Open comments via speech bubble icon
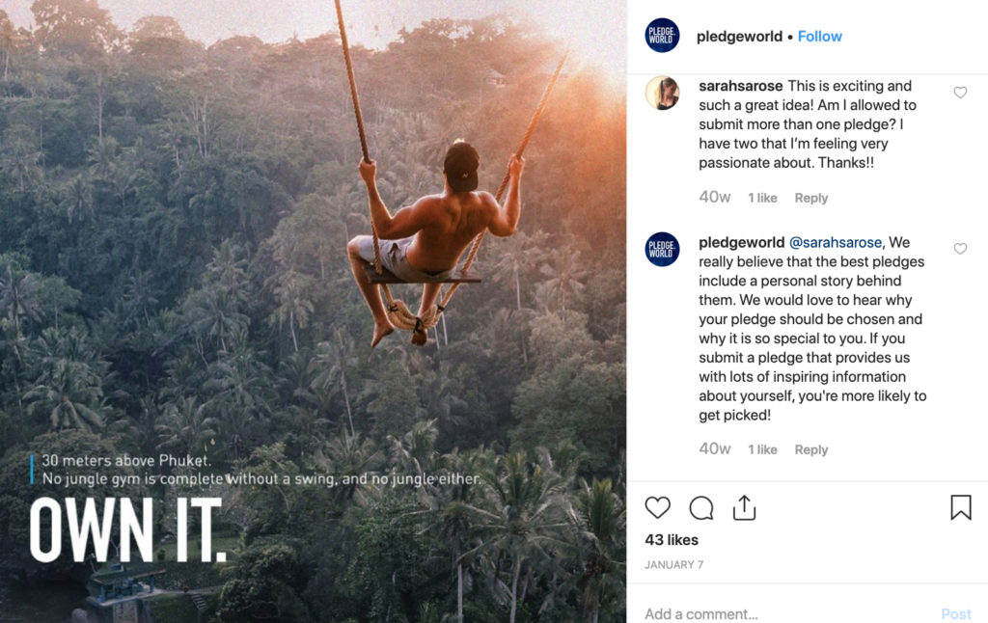988x623 pixels. pos(700,507)
